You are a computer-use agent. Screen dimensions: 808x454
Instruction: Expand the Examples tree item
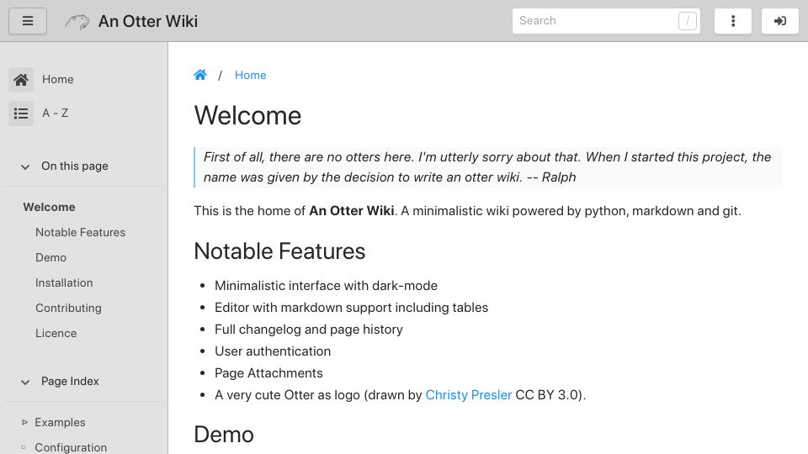tap(24, 422)
